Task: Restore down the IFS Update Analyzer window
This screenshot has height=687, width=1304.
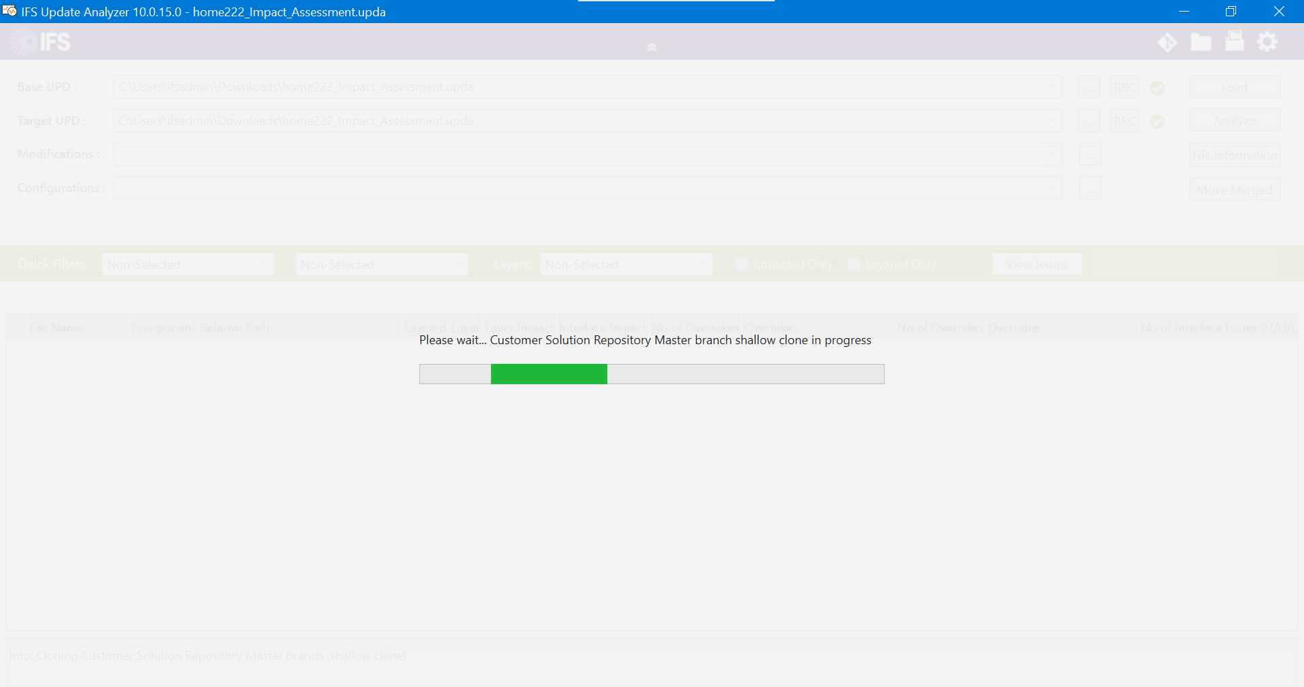Action: (1231, 12)
